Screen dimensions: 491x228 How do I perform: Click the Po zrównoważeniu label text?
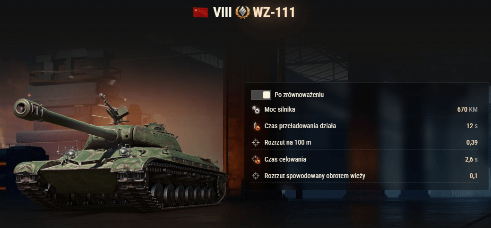click(299, 95)
